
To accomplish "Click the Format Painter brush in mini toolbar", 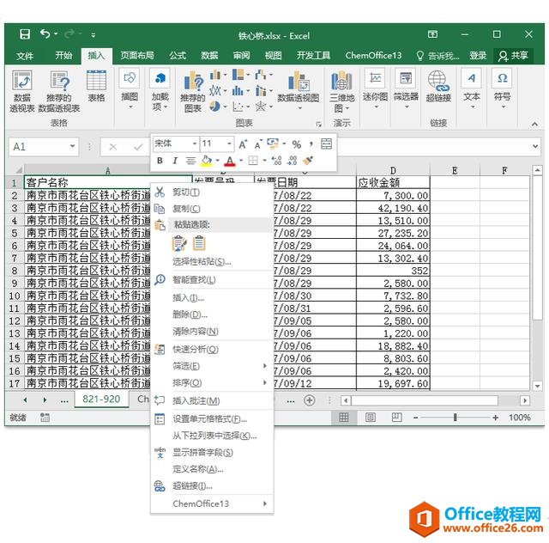I will point(308,161).
